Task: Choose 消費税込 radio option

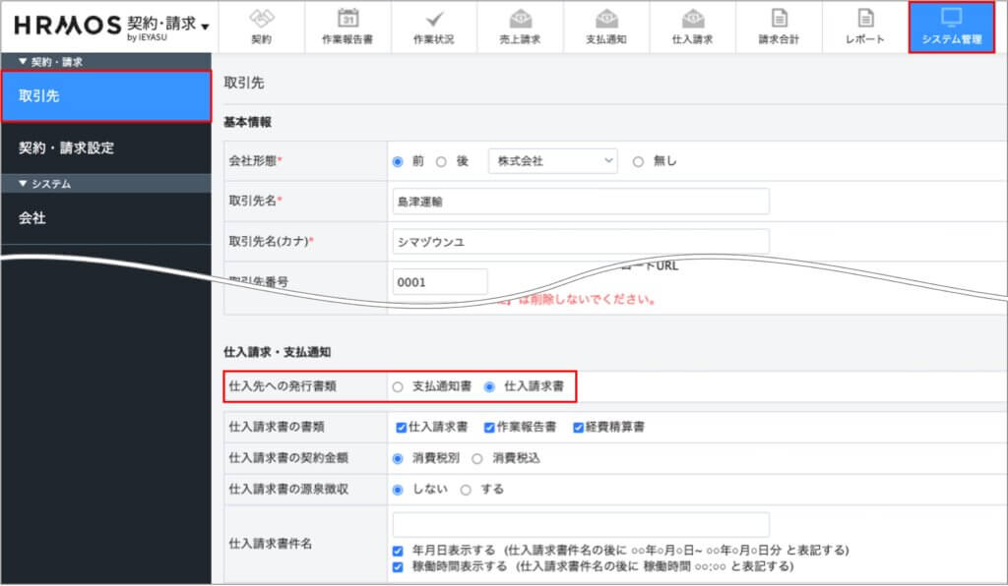Action: coord(477,458)
